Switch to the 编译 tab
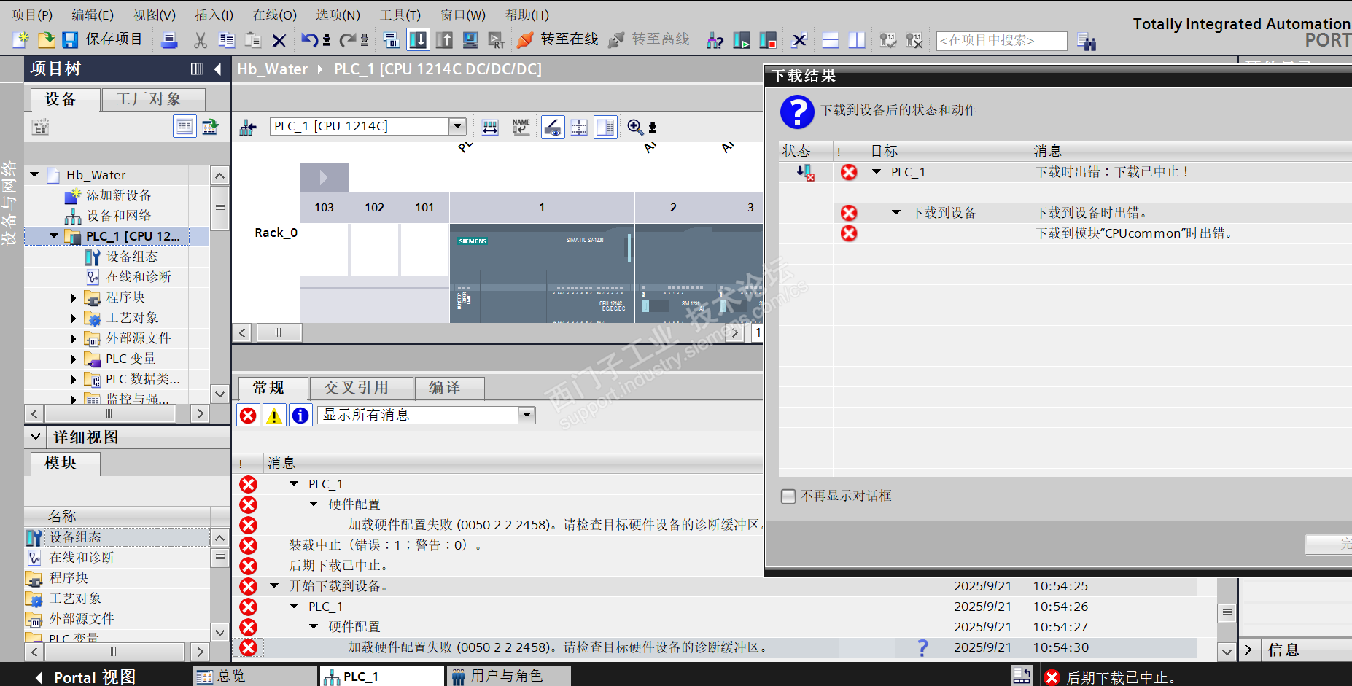 tap(449, 388)
